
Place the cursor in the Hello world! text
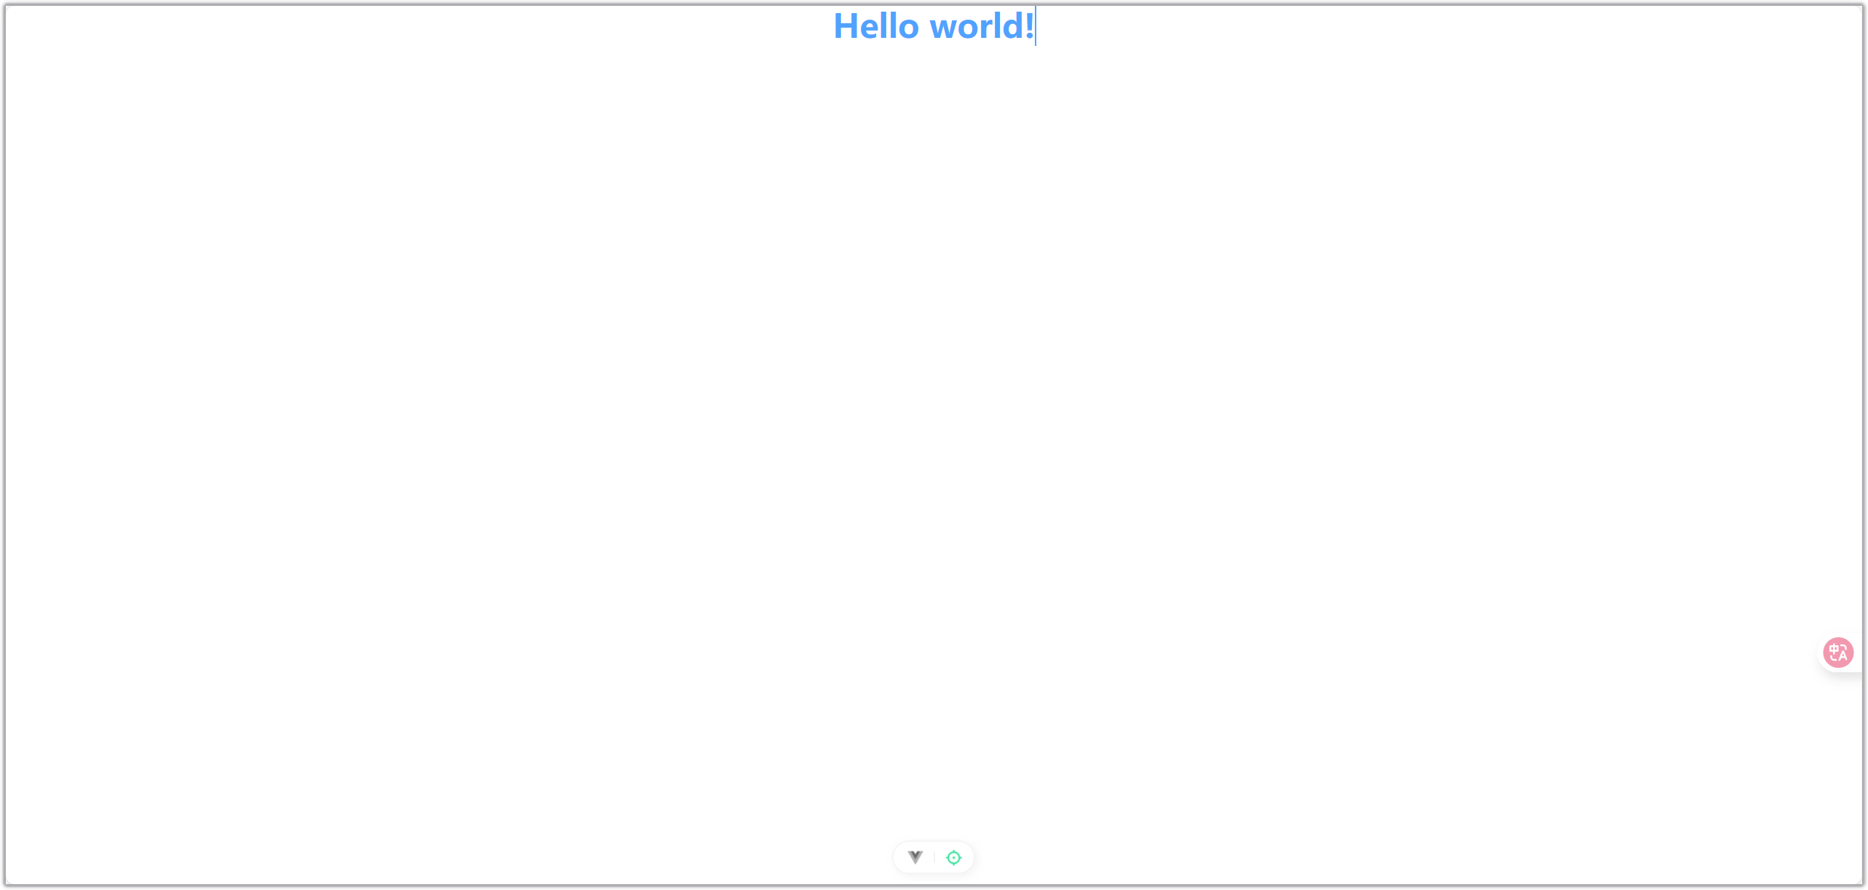[934, 26]
